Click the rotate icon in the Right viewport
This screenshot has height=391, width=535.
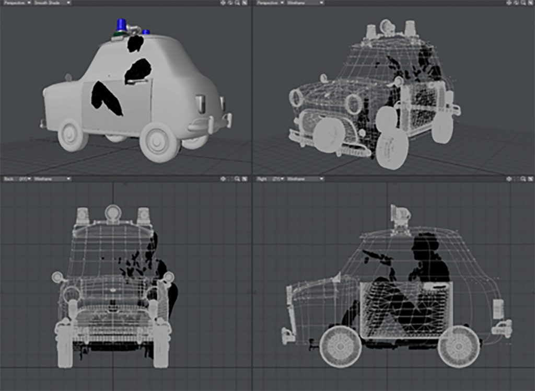pyautogui.click(x=516, y=179)
